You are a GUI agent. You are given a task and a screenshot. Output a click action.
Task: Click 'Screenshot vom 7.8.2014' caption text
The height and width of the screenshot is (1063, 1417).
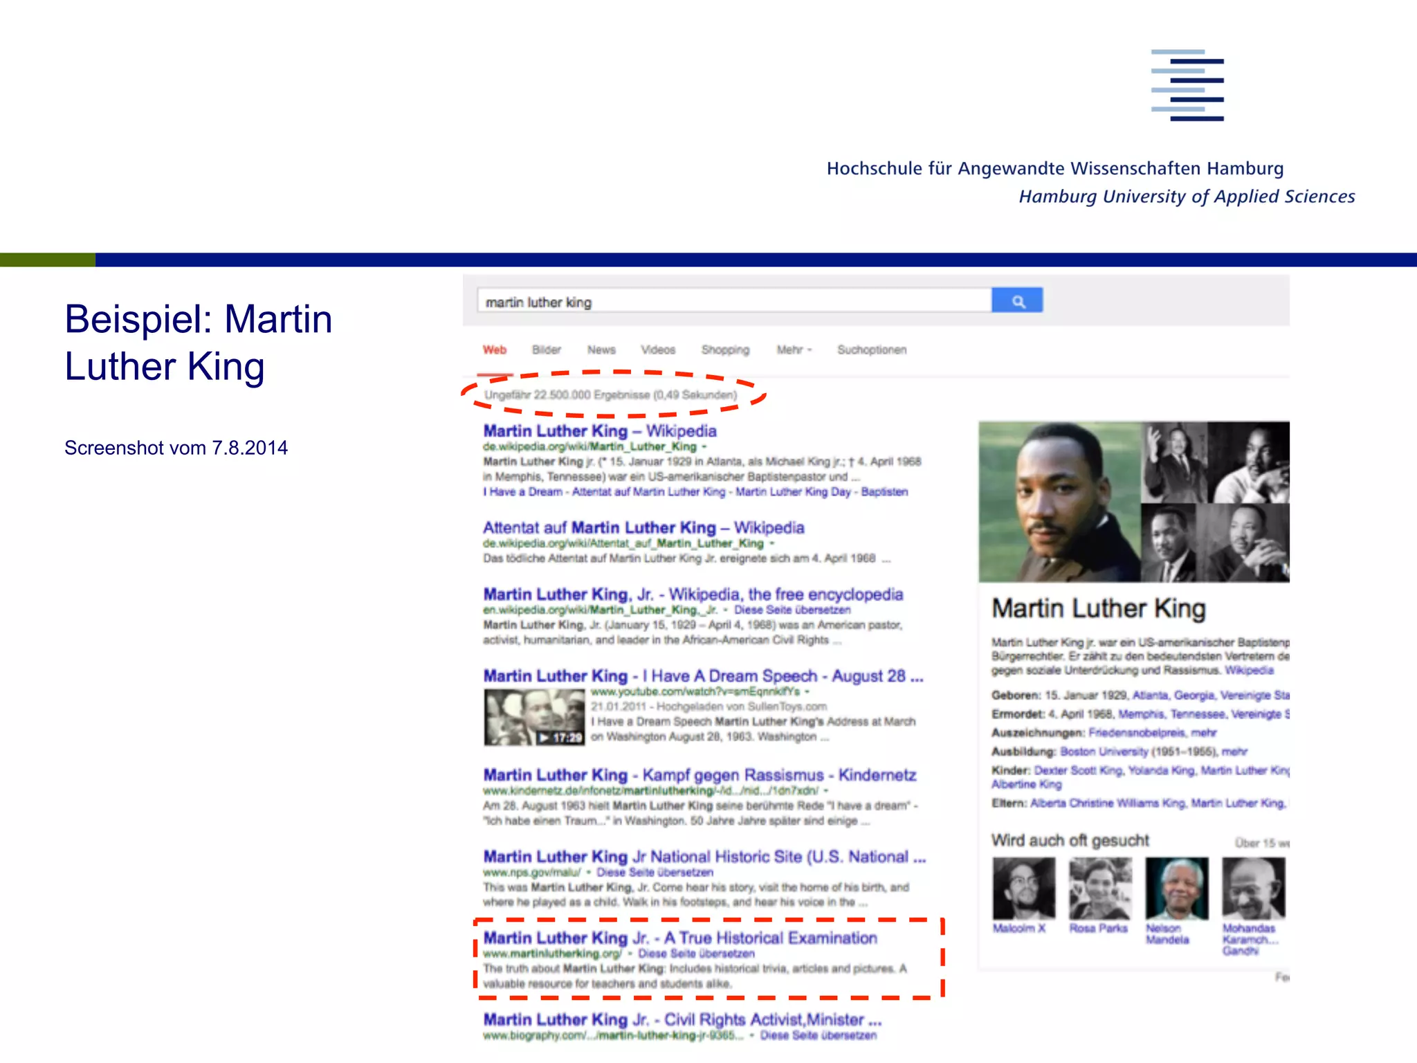pos(176,448)
